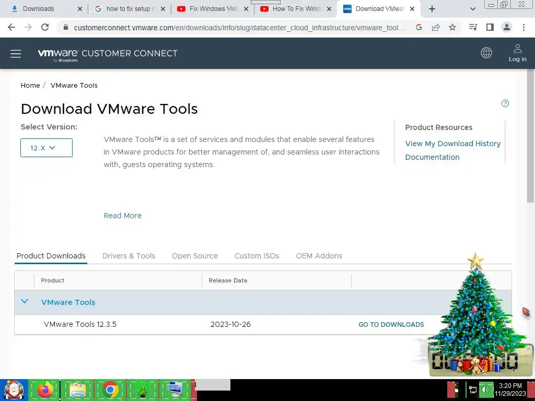Image resolution: width=535 pixels, height=401 pixels.
Task: Launch Firefox from the taskbar
Action: coord(45,390)
